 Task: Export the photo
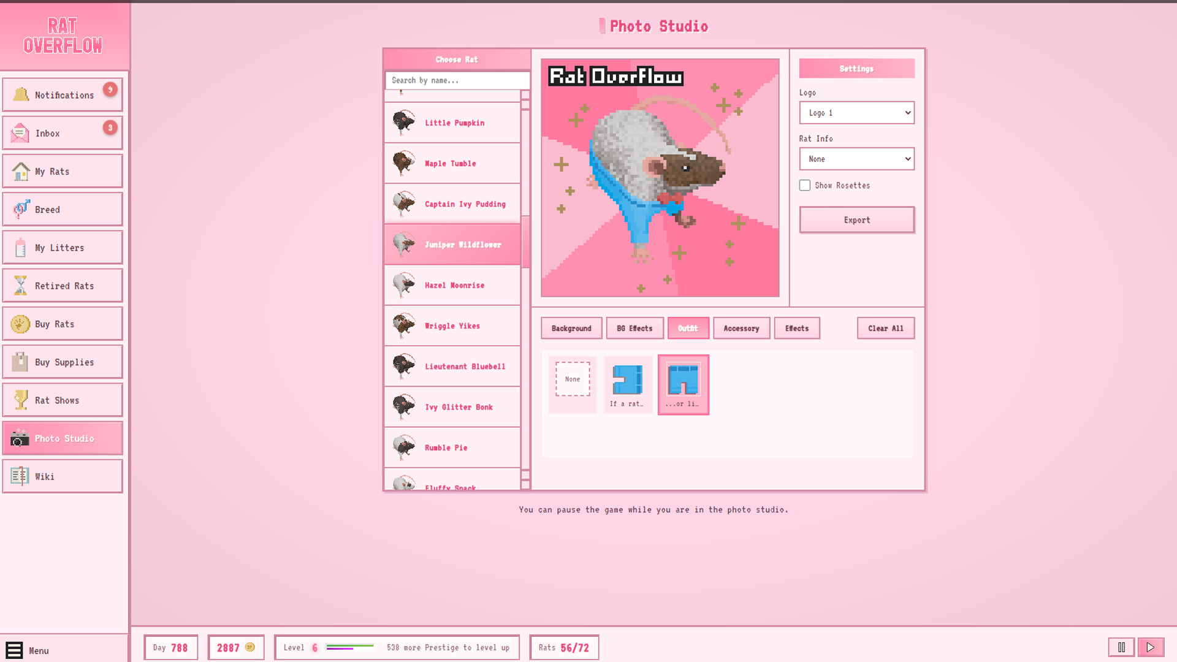(856, 219)
